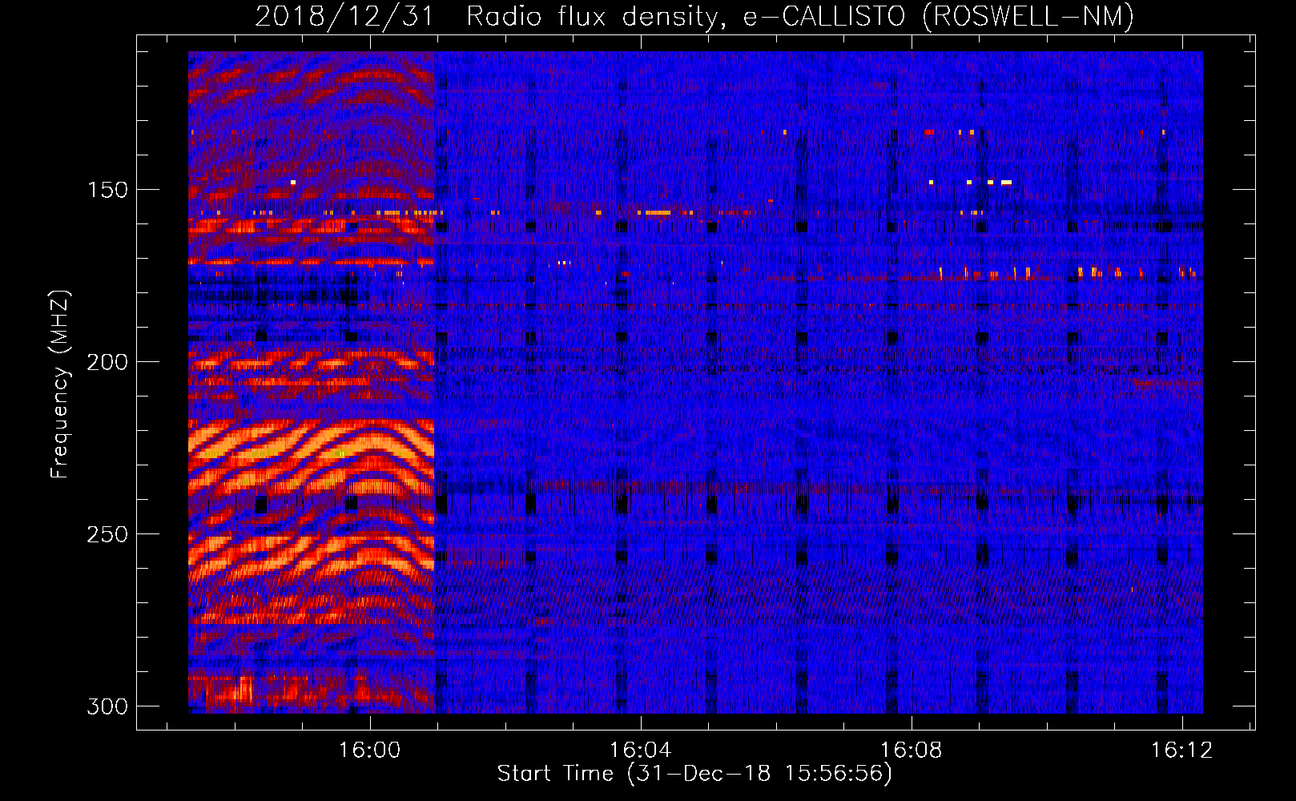This screenshot has height=801, width=1296.
Task: Click the '16:04' time tick label
Action: coord(640,751)
